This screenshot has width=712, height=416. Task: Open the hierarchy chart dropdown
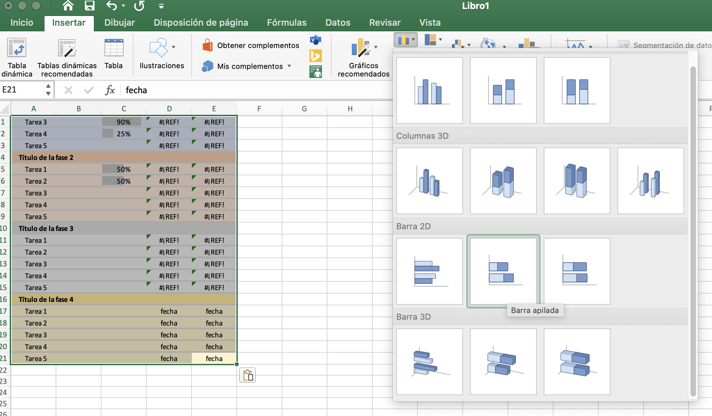pos(440,39)
